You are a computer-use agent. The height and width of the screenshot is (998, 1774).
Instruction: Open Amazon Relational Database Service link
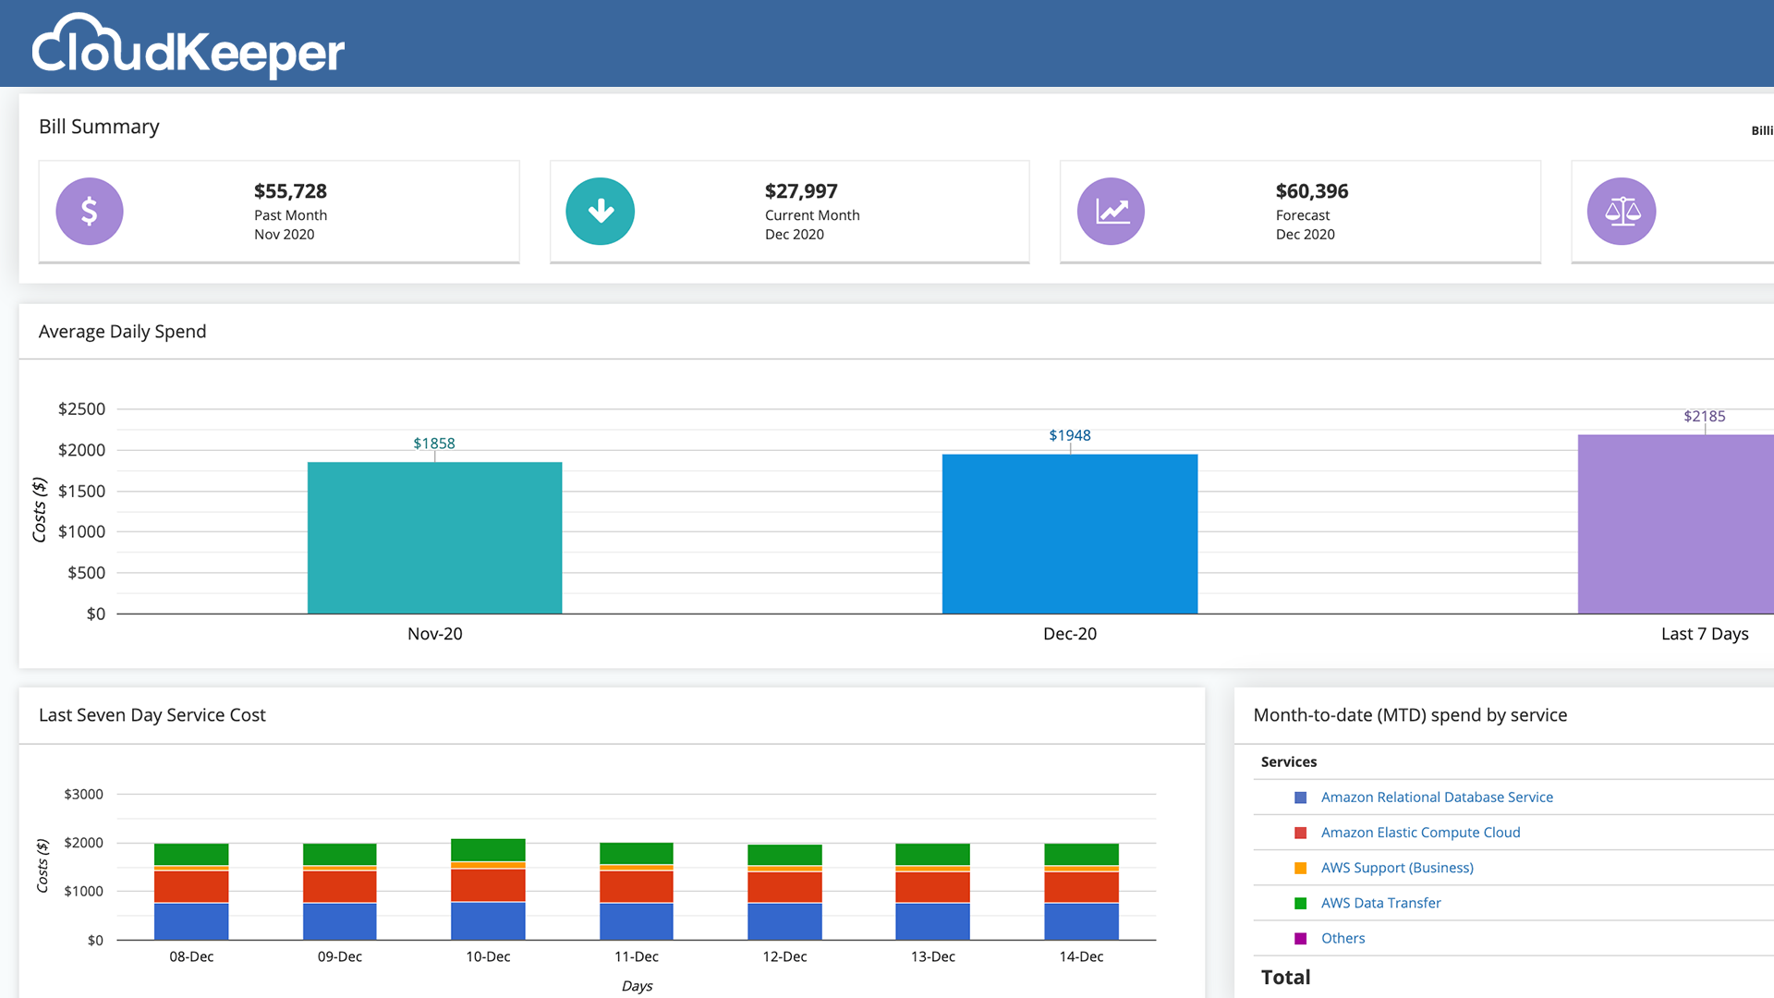pyautogui.click(x=1437, y=797)
